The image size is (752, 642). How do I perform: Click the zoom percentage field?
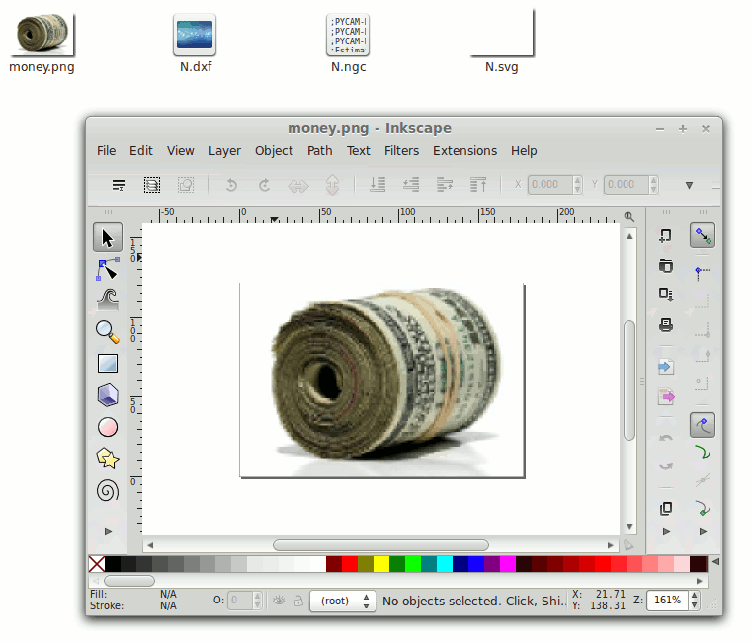point(668,601)
